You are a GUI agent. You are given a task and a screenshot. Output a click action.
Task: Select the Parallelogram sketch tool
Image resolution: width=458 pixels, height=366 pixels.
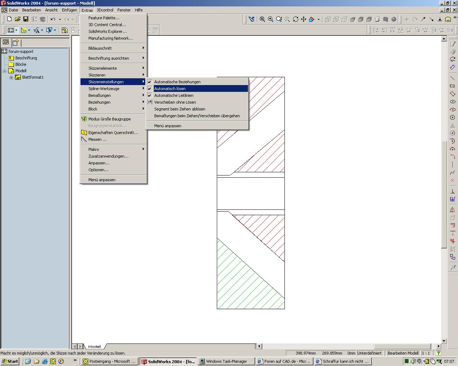pyautogui.click(x=453, y=94)
